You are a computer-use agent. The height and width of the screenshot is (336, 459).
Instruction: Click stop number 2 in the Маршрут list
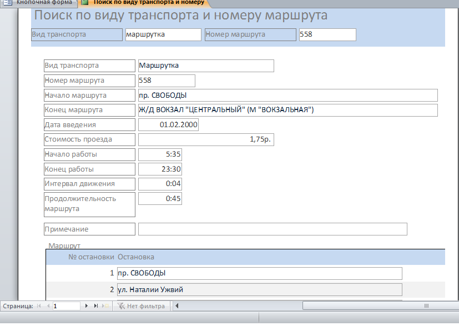coord(112,290)
